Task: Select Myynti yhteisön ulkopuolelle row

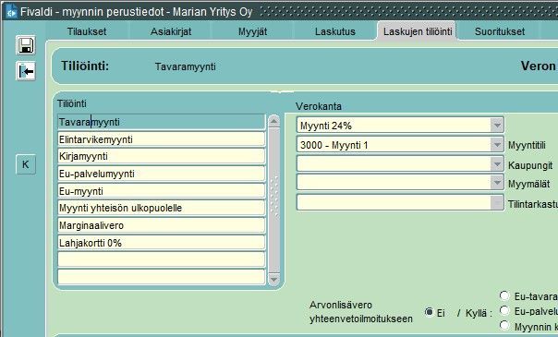Action: pyautogui.click(x=161, y=208)
